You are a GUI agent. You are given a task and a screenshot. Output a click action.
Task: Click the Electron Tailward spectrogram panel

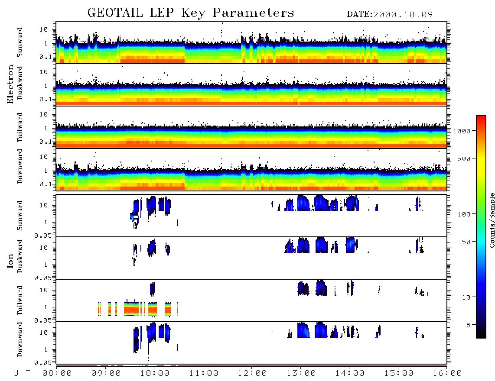(x=251, y=127)
